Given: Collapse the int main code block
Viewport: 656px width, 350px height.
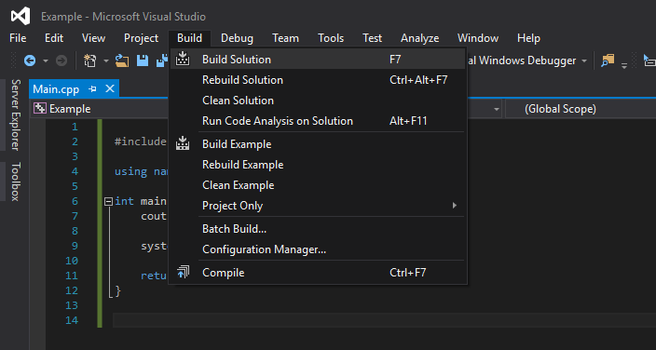Looking at the screenshot, I should pyautogui.click(x=108, y=202).
